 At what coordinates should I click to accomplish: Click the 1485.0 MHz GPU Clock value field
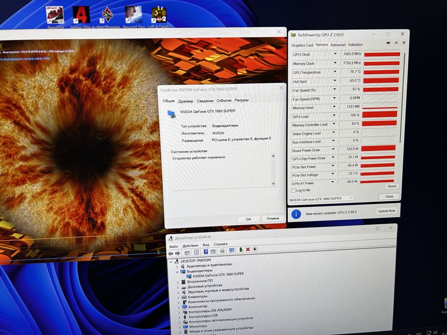click(351, 54)
